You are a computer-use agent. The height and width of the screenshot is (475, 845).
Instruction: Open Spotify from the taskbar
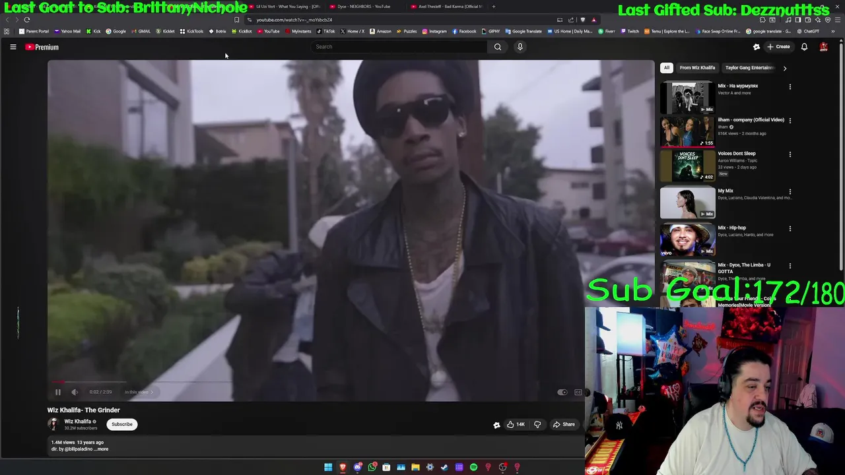473,467
